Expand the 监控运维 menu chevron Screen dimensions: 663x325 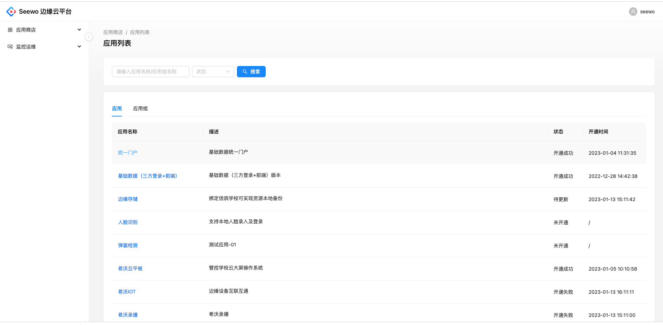(x=79, y=47)
